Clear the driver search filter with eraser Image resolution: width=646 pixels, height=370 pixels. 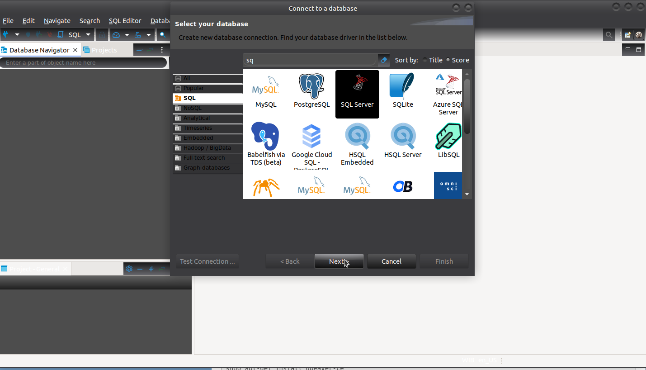(383, 60)
